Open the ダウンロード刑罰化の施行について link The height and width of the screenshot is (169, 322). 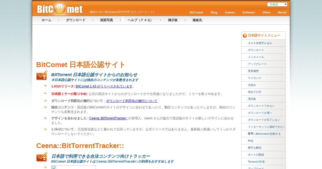click(x=132, y=101)
